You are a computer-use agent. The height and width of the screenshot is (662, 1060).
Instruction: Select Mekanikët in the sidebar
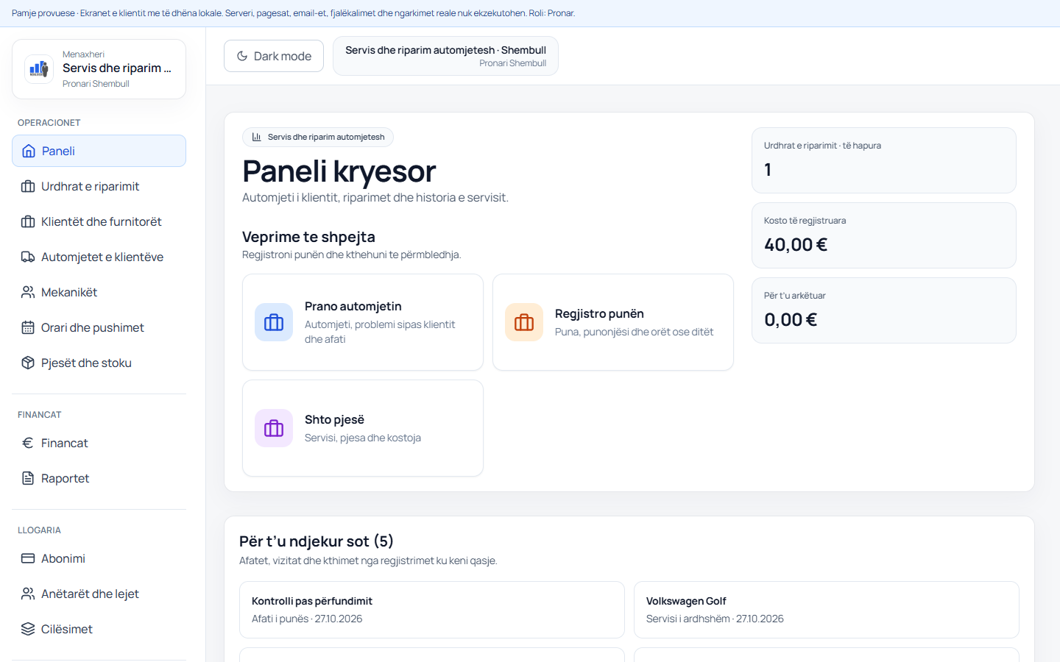click(99, 292)
